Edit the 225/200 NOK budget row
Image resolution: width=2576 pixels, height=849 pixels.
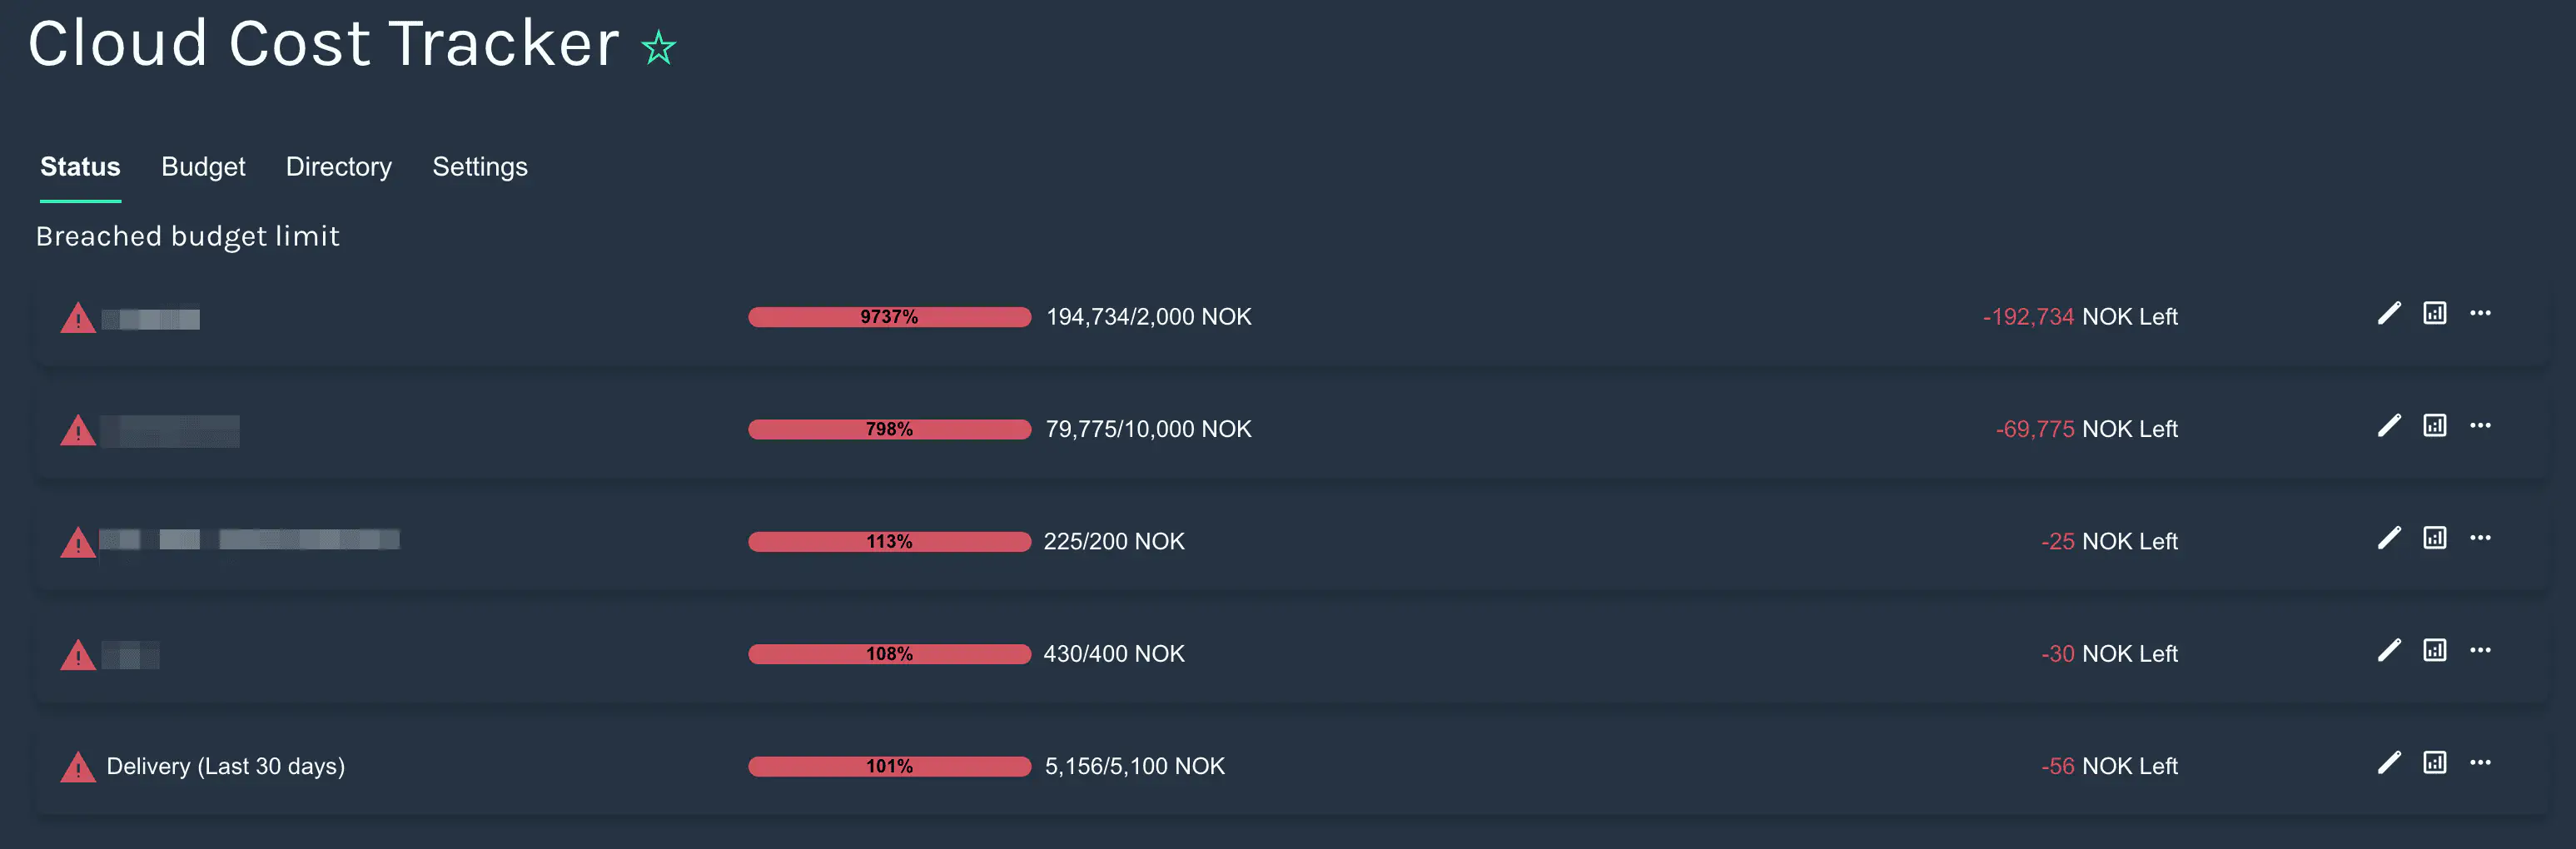click(2389, 538)
